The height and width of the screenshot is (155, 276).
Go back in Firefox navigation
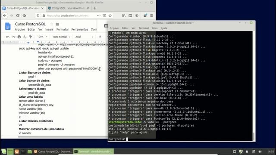[5, 15]
